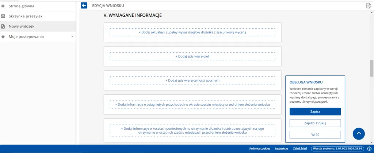Image resolution: width=374 pixels, height=153 pixels.
Task: Click the blue Zapisz button
Action: point(315,111)
